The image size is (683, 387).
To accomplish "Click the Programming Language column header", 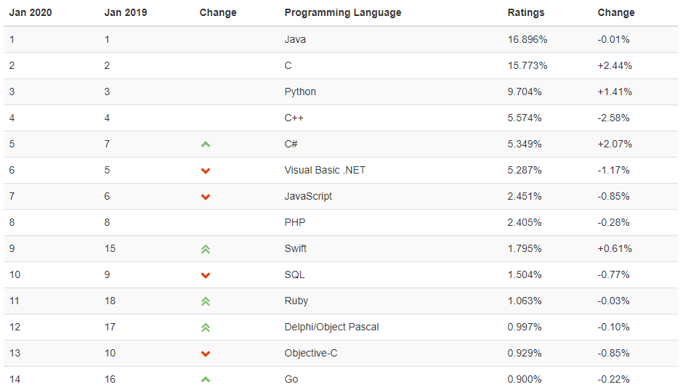I will pos(342,12).
